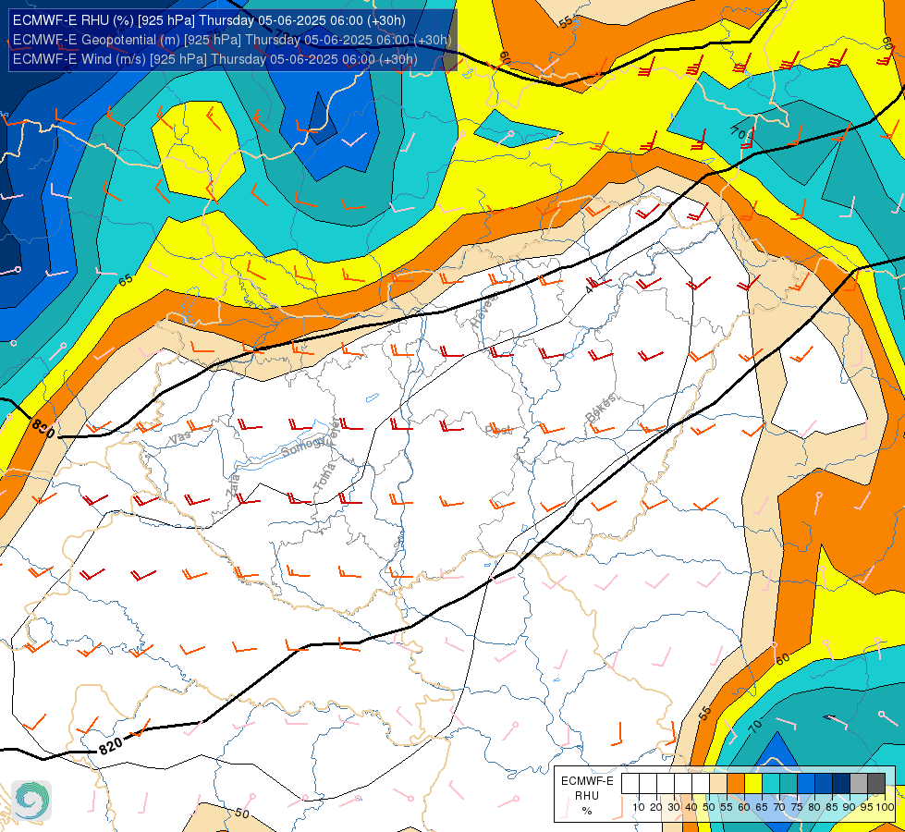This screenshot has height=832, width=905.
Task: Click the legend tick label 85
Action: 832,807
